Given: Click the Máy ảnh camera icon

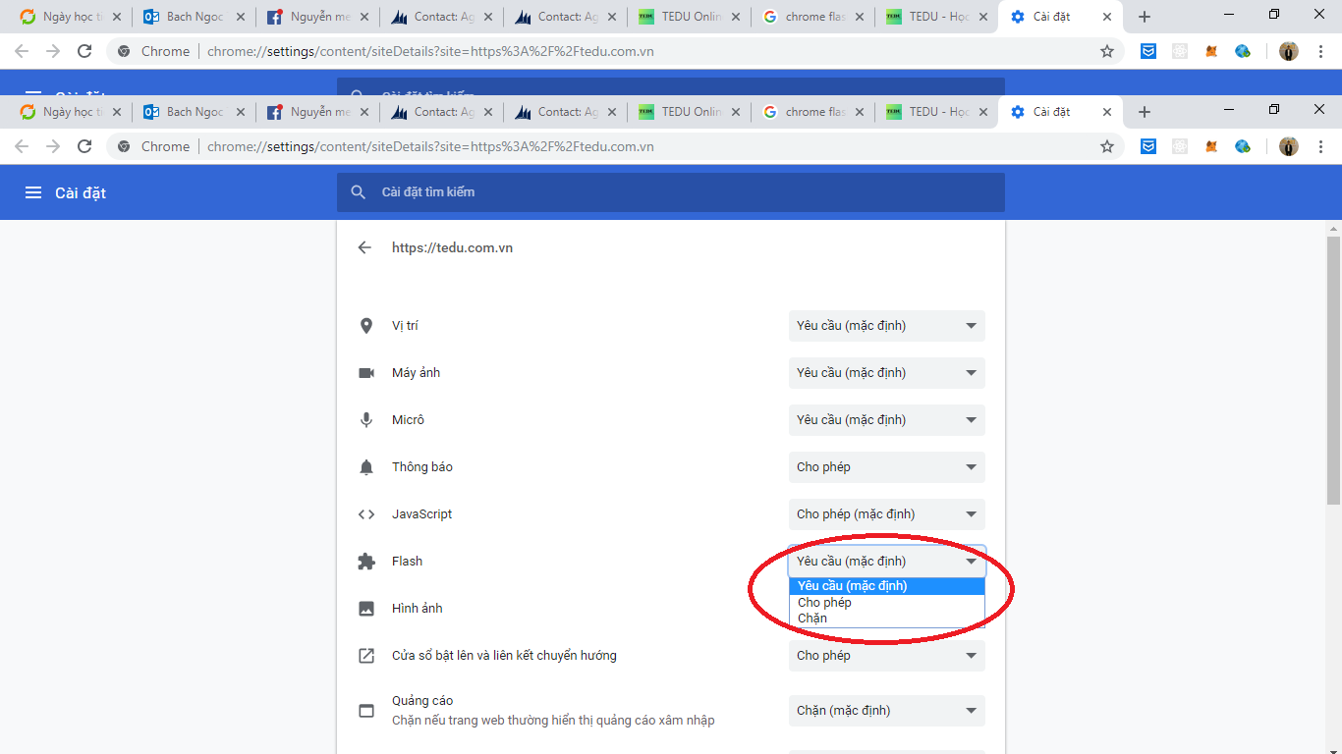Looking at the screenshot, I should [366, 373].
